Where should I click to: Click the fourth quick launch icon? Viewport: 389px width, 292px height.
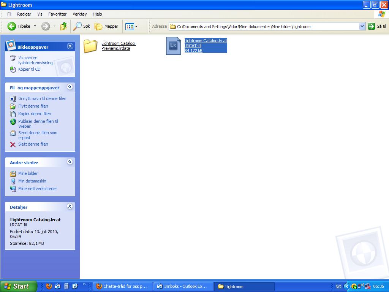[75, 286]
